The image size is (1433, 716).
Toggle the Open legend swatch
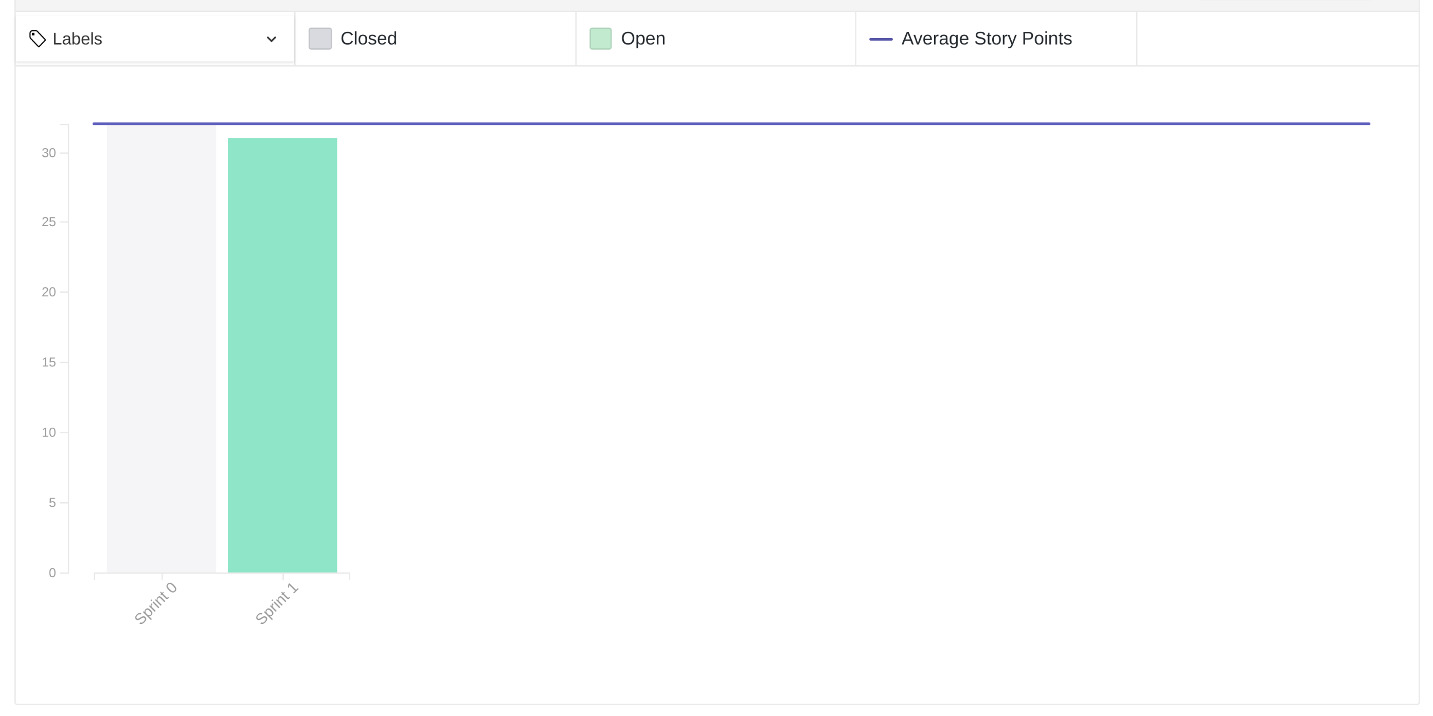pyautogui.click(x=600, y=39)
